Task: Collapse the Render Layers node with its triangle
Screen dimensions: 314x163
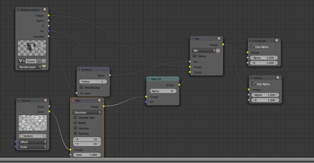Action: click(x=18, y=10)
